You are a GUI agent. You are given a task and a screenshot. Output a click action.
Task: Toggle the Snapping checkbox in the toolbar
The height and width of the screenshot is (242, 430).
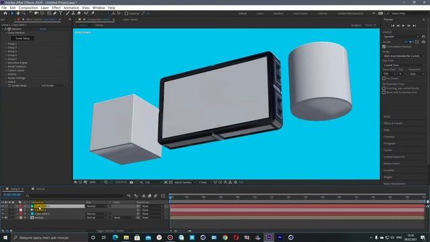click(126, 13)
